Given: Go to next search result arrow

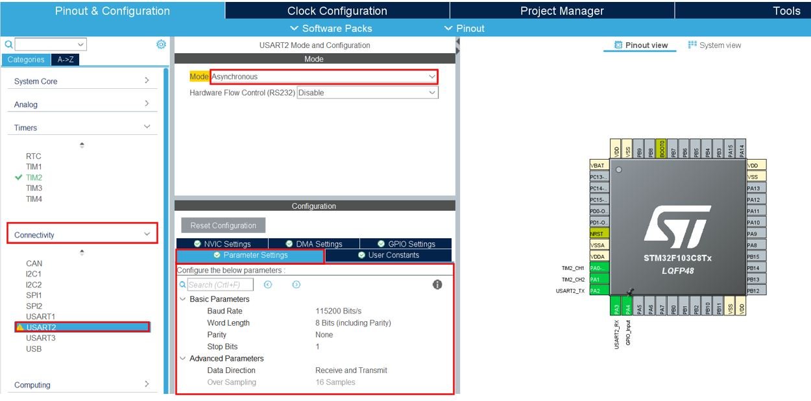Looking at the screenshot, I should [x=297, y=285].
